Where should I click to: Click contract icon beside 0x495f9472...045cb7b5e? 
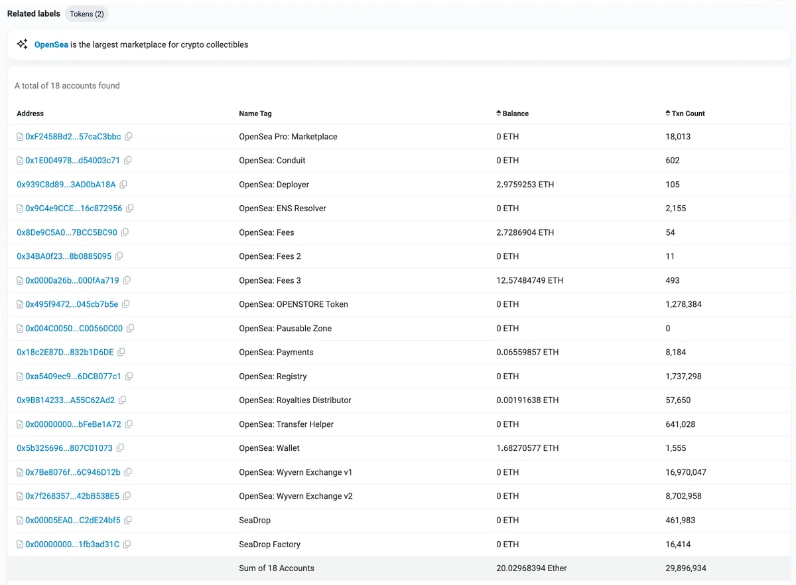pyautogui.click(x=20, y=304)
